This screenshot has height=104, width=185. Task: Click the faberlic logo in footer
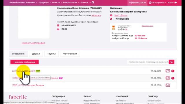pyautogui.click(x=18, y=97)
